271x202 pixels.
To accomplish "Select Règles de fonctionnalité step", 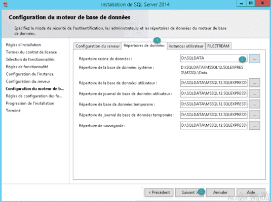I will coord(27,67).
